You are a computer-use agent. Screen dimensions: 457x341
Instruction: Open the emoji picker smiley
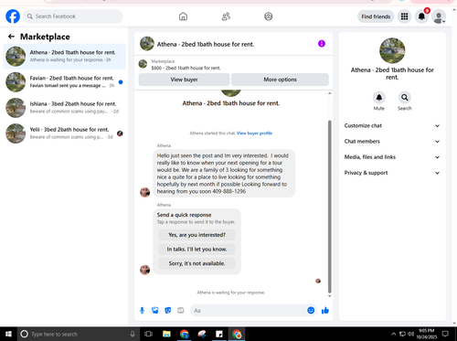(311, 311)
